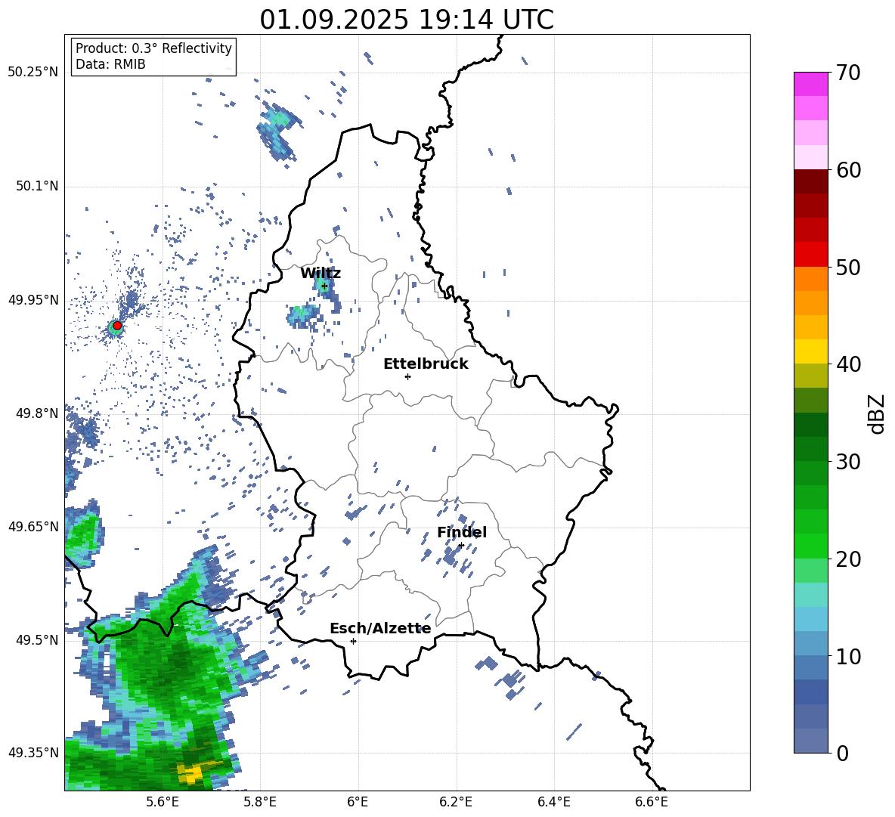This screenshot has width=895, height=817.
Task: Click the yellow high-reflectivity cell near 49.35°N
Action: pyautogui.click(x=192, y=773)
